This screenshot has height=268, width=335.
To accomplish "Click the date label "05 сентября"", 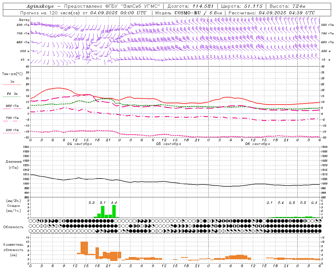I will pos(169,144).
